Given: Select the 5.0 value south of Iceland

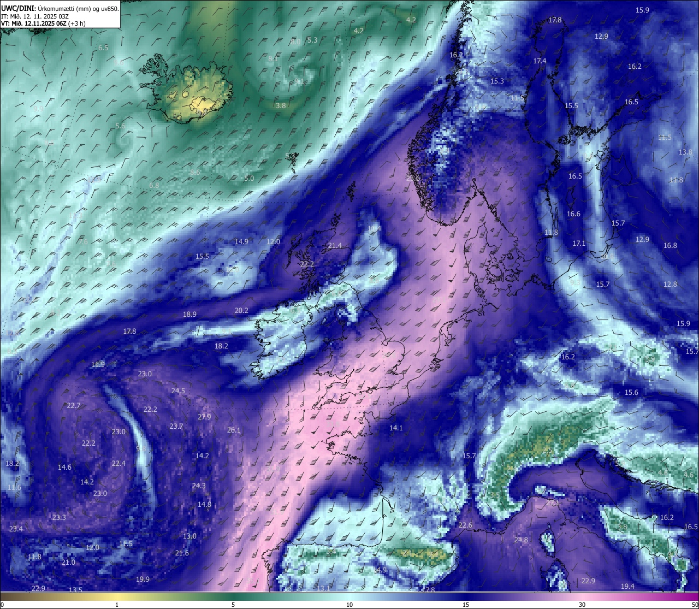Looking at the screenshot, I should [x=249, y=178].
